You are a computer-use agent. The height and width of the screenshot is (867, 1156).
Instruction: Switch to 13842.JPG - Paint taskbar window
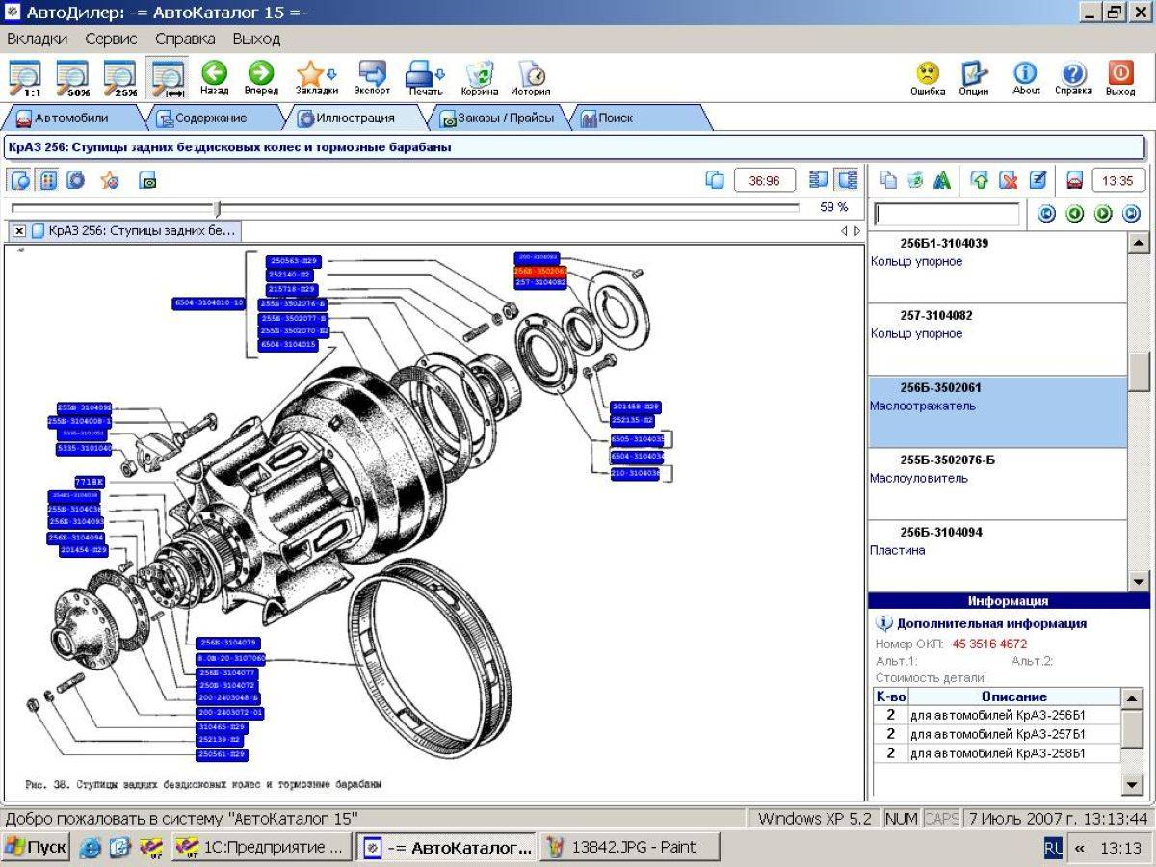click(631, 848)
